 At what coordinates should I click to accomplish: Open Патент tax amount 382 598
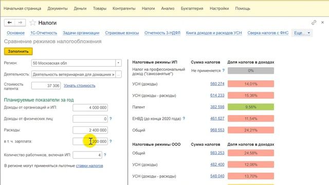click(x=217, y=107)
